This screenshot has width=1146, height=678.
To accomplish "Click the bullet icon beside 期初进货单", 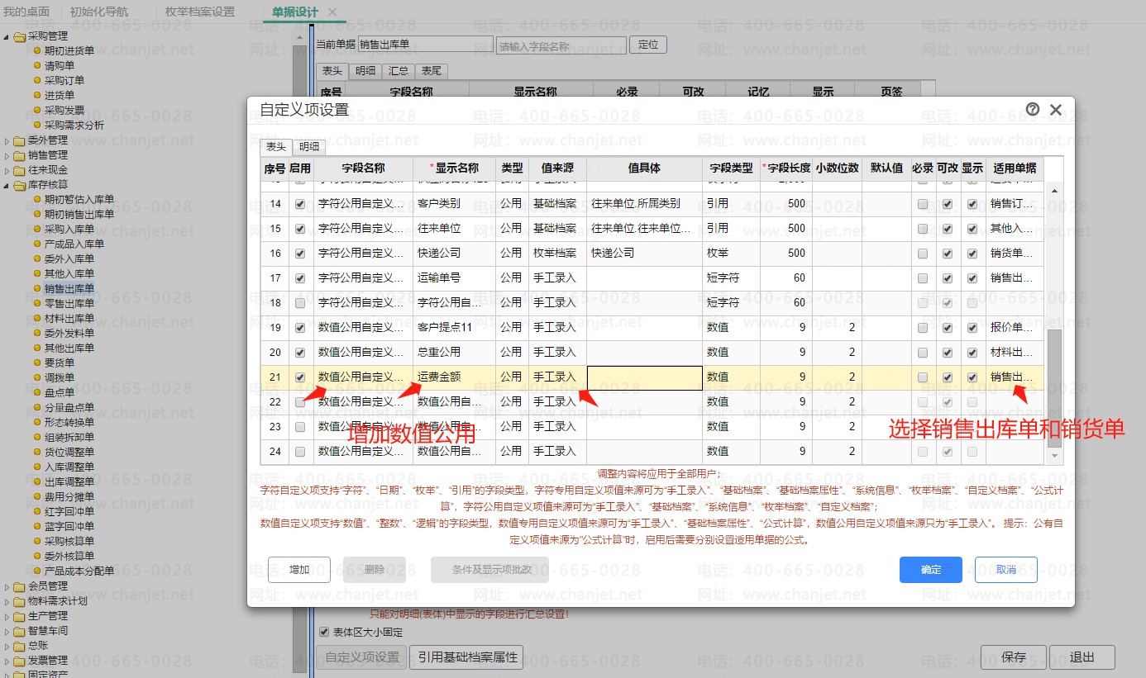I will point(36,51).
